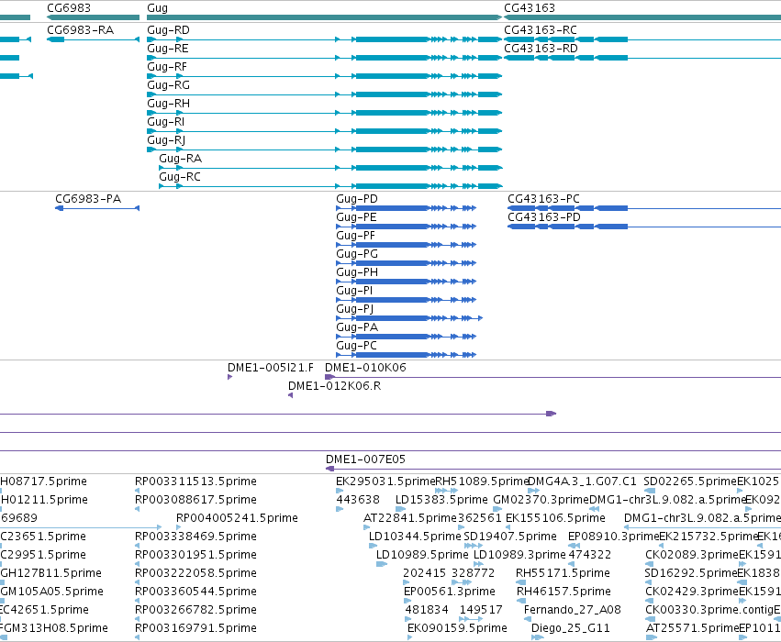Select transcript Gug-RF
Screen dimensions: 781x642
167,67
